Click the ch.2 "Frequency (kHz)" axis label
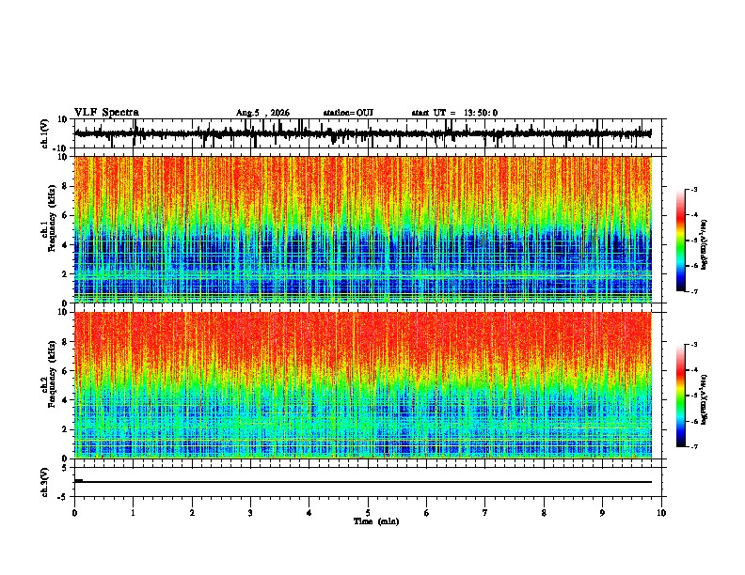The height and width of the screenshot is (575, 745). click(x=52, y=374)
